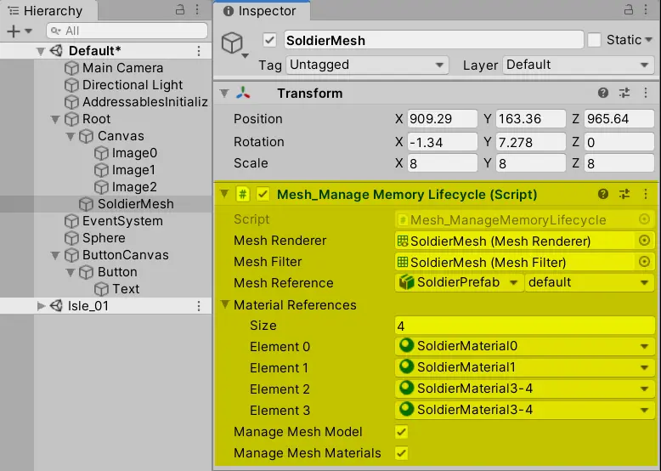Image resolution: width=661 pixels, height=471 pixels.
Task: Open Isle_01 scene options three-dot menu
Action: click(x=199, y=306)
